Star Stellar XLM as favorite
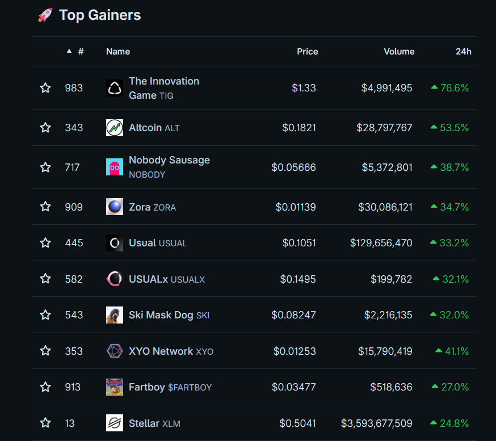Viewport: 496px width, 441px height. pos(45,423)
